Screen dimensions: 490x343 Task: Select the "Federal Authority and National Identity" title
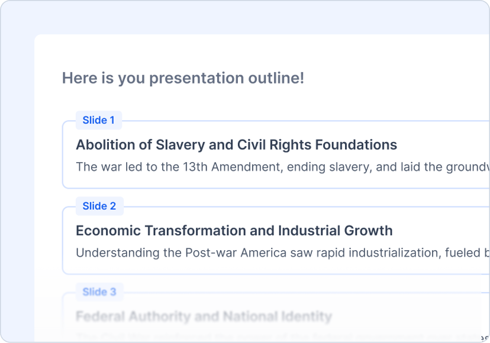pos(204,316)
